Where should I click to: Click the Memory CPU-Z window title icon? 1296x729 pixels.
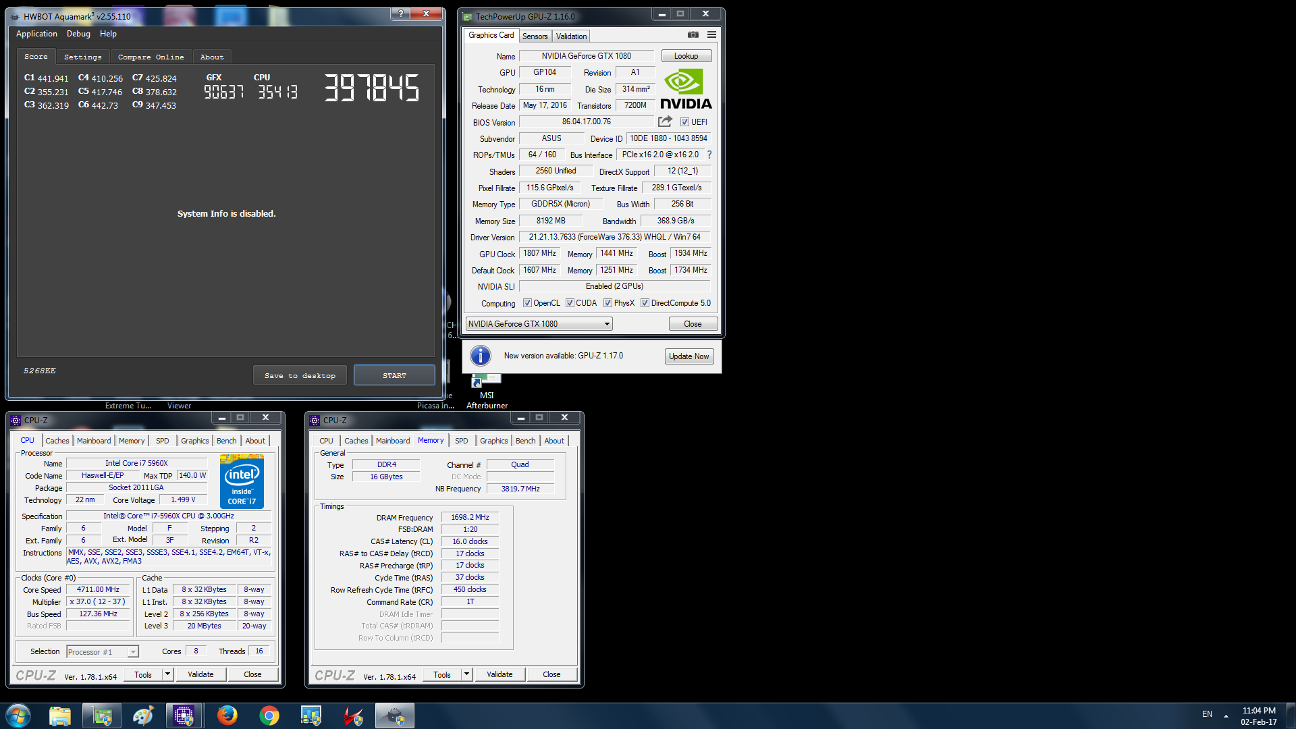(x=315, y=420)
